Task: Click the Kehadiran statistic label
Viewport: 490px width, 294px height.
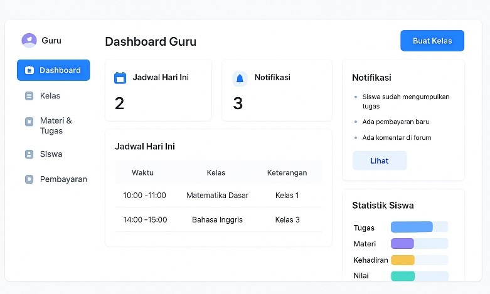Action: (x=371, y=260)
